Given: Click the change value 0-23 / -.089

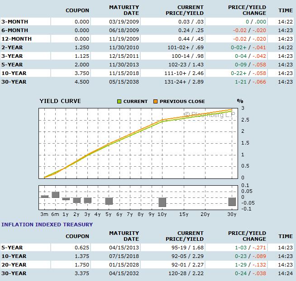Looking at the screenshot, I should pos(250,256).
